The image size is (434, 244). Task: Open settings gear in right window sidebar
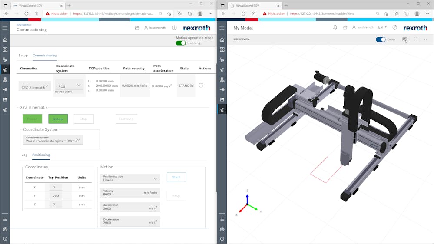click(222, 229)
